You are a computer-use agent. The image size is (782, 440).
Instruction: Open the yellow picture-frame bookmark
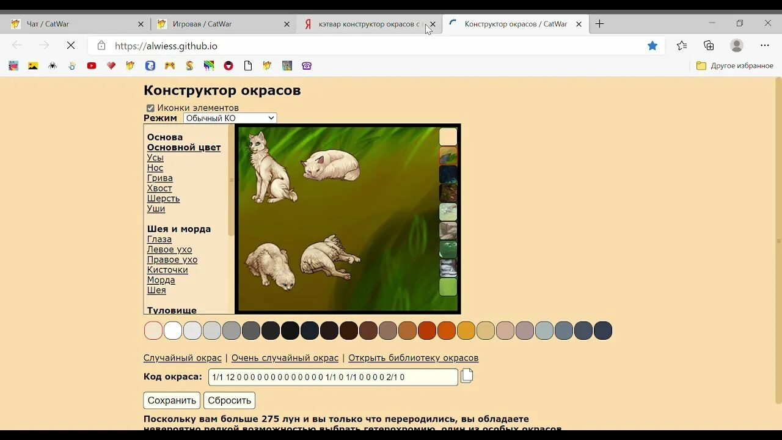33,66
